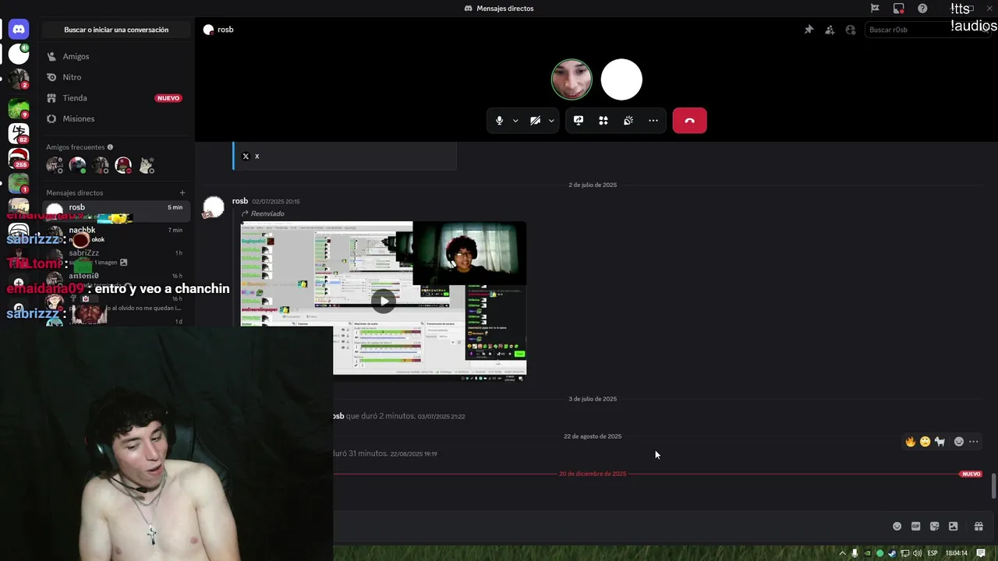The width and height of the screenshot is (998, 561).
Task: Open emoji picker in message bar
Action: point(897,527)
